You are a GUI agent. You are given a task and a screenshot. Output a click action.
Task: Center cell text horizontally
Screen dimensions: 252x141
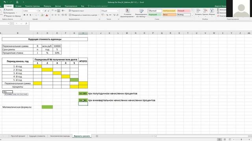[x=56, y=15]
